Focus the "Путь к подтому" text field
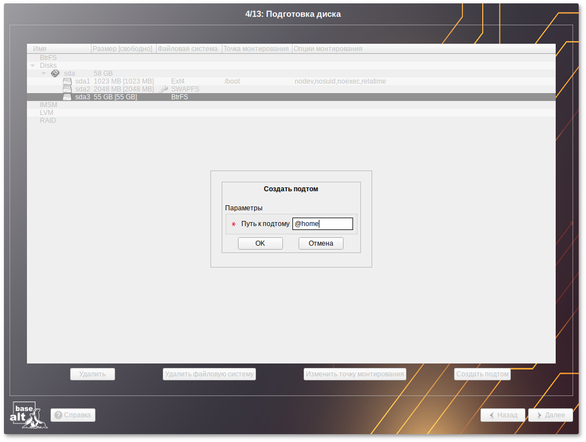The height and width of the screenshot is (442, 586). tap(323, 224)
